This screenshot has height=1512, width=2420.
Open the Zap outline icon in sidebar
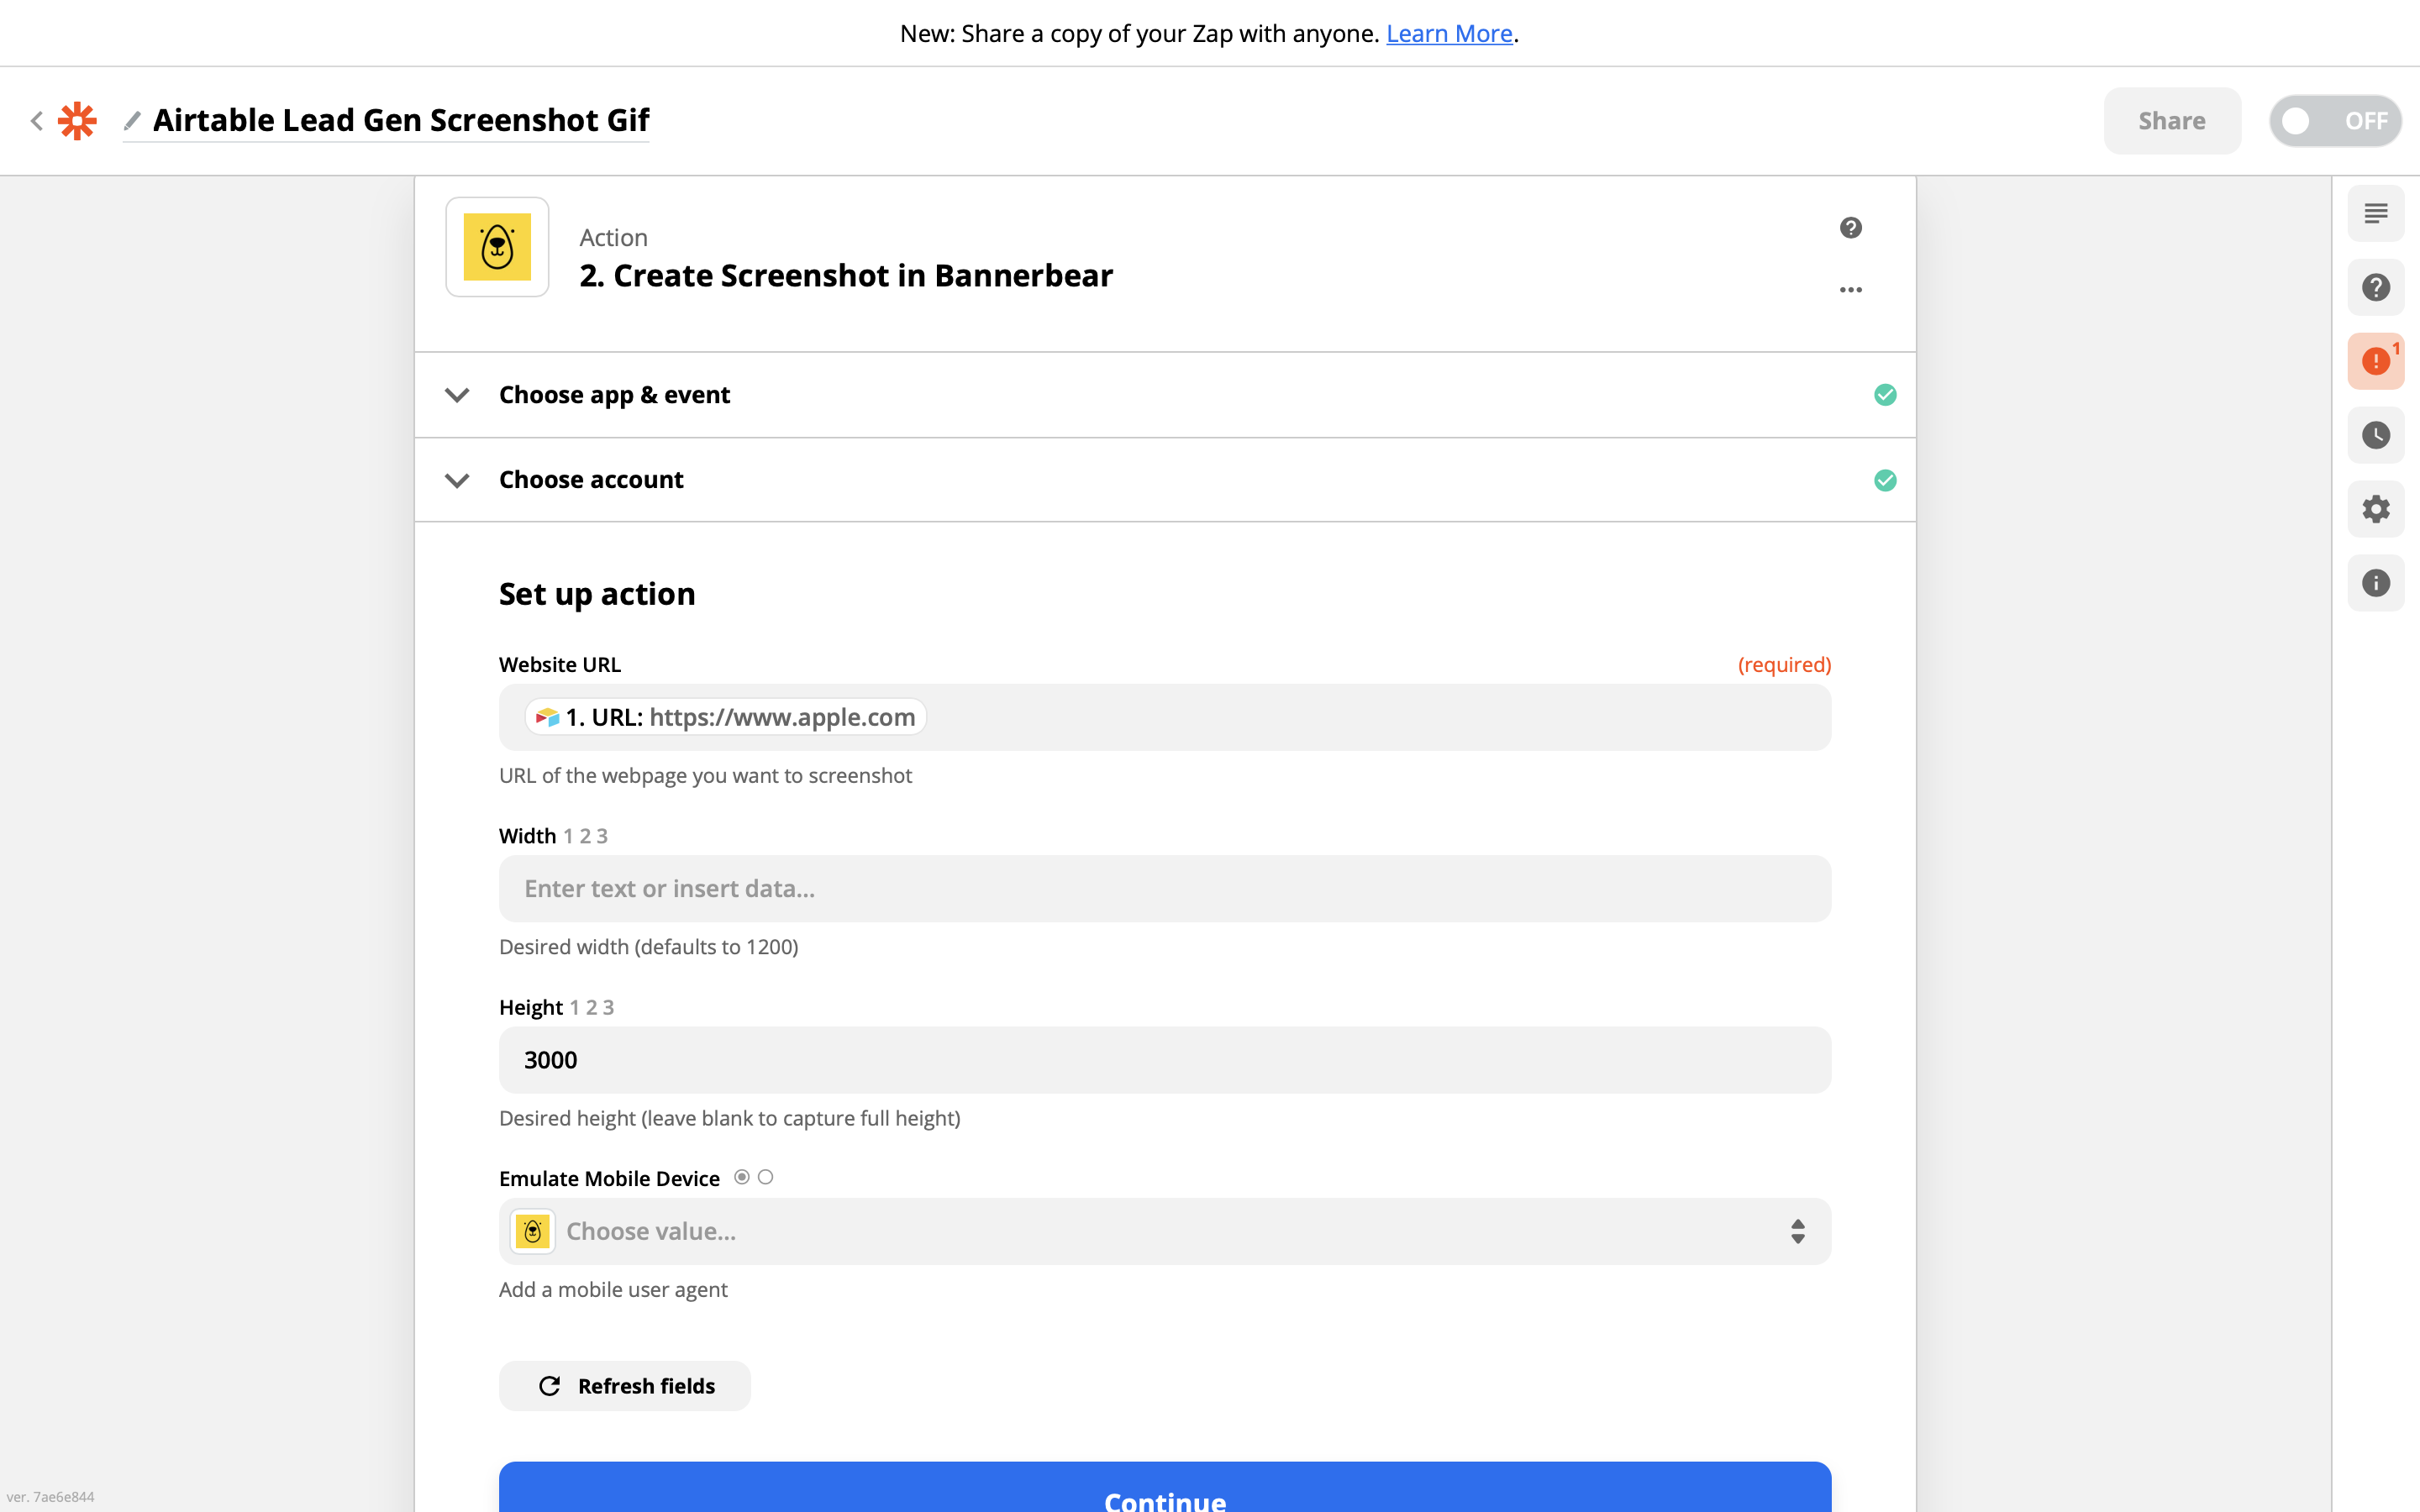(2375, 213)
